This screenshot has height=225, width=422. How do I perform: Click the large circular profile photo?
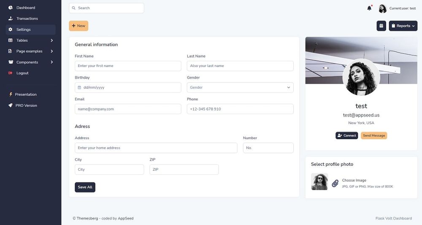(x=361, y=77)
